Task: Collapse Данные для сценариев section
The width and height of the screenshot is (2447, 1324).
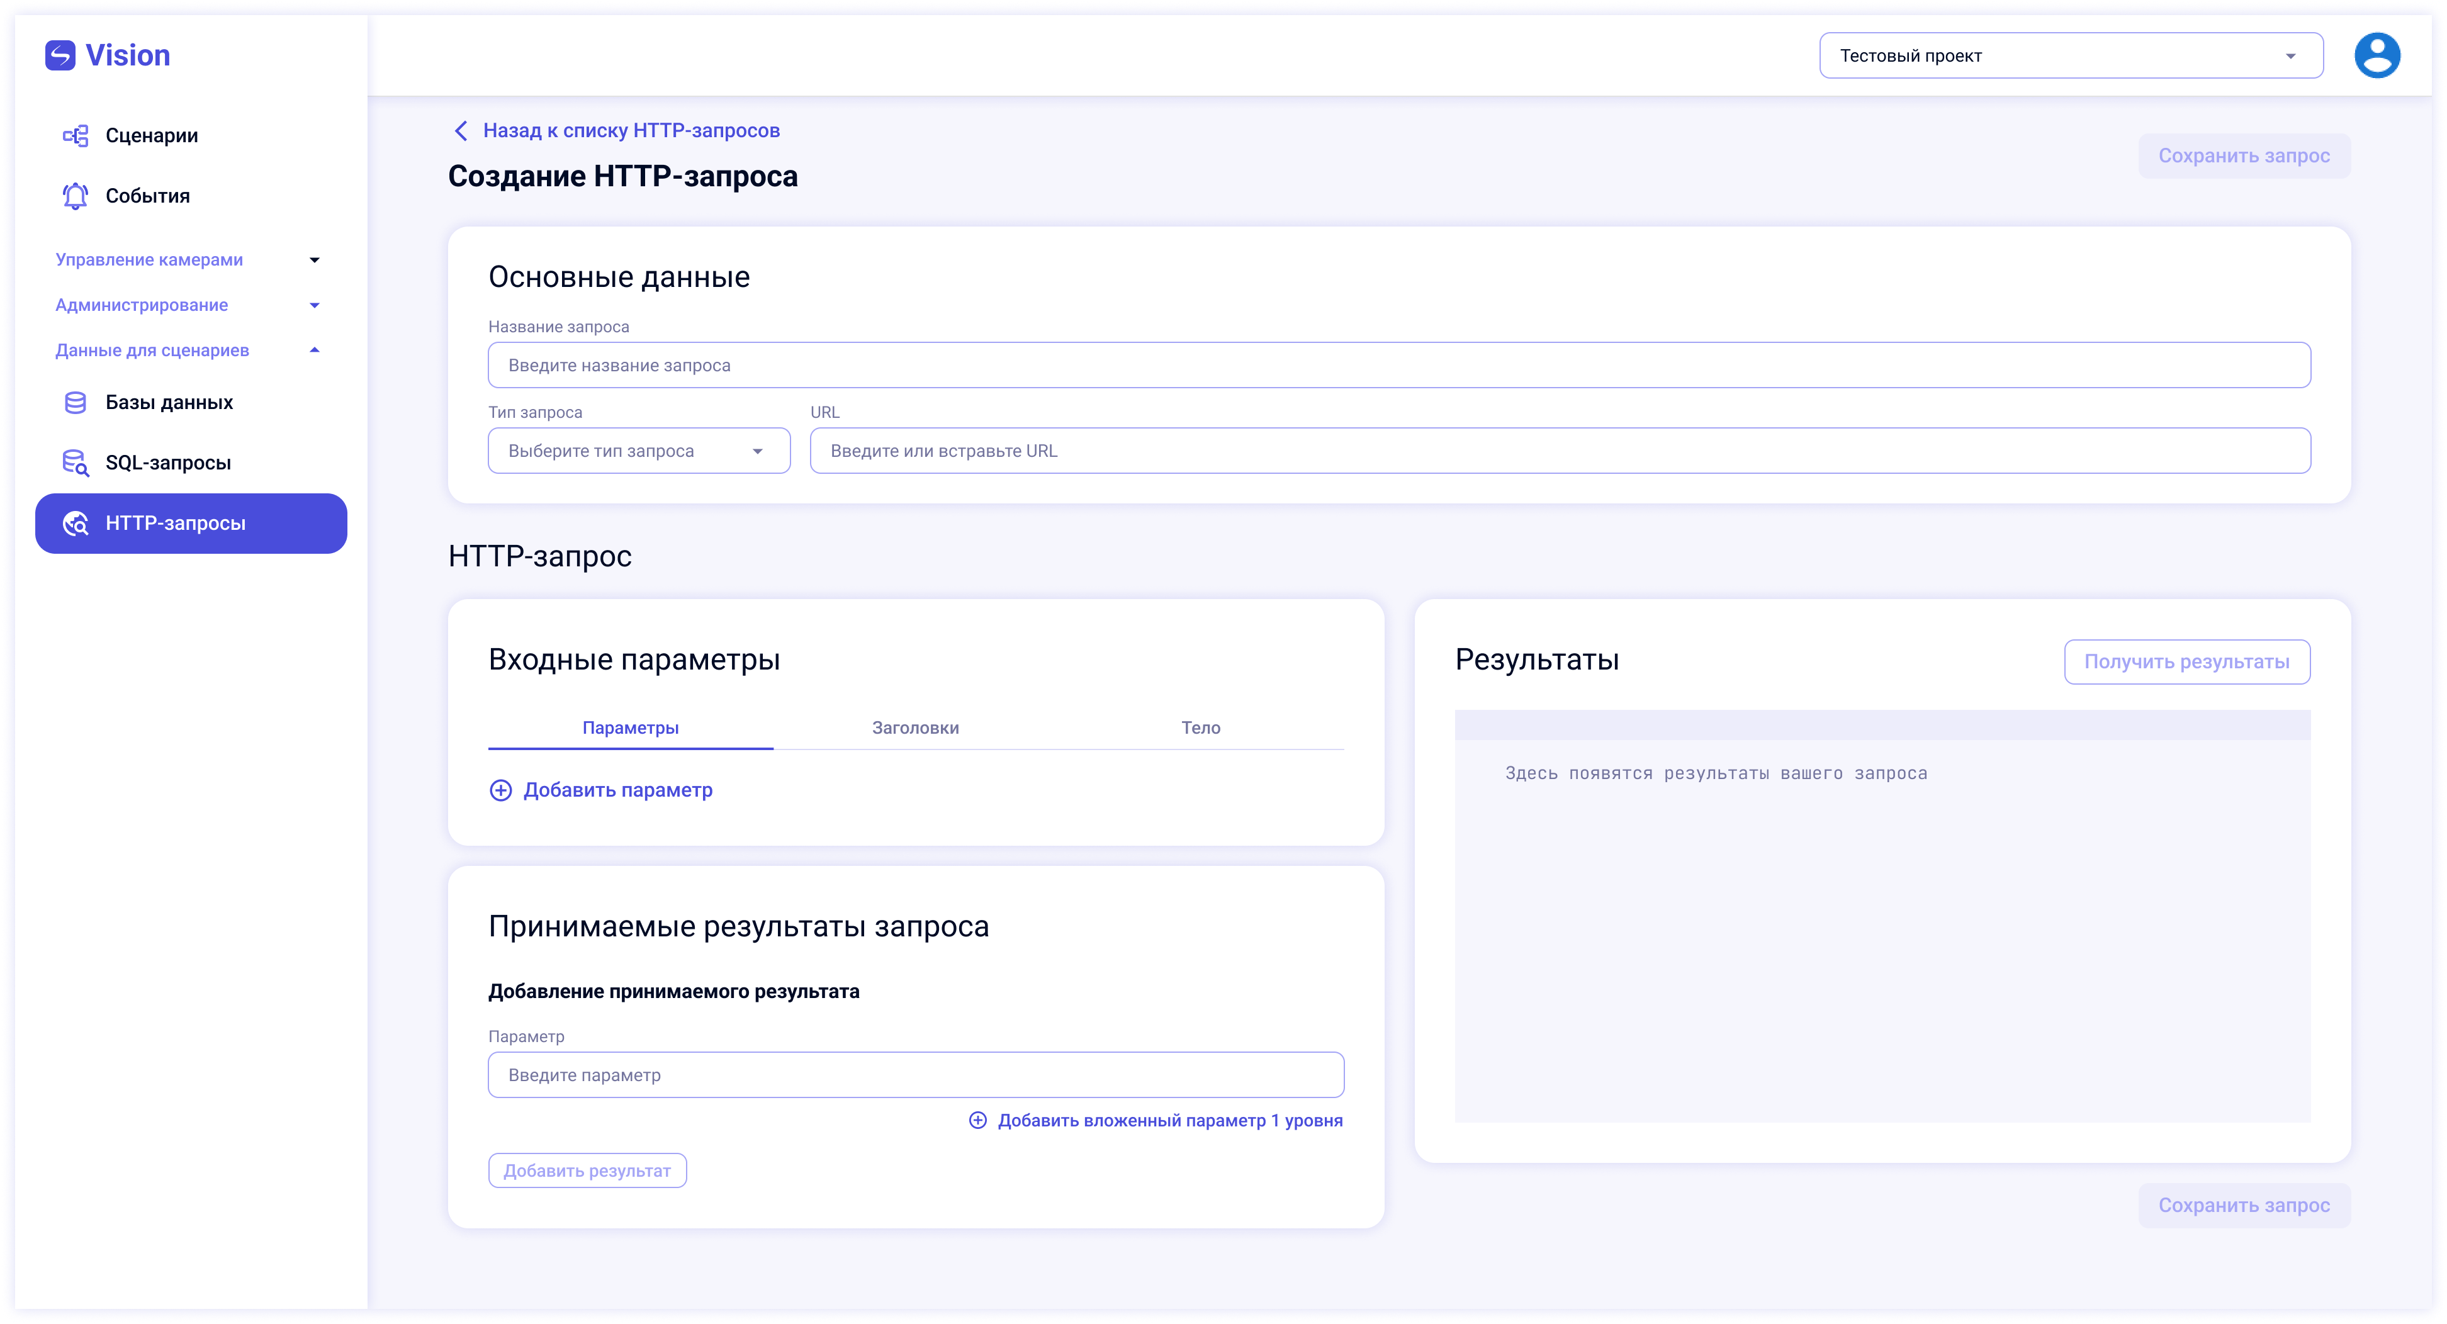Action: (x=315, y=351)
